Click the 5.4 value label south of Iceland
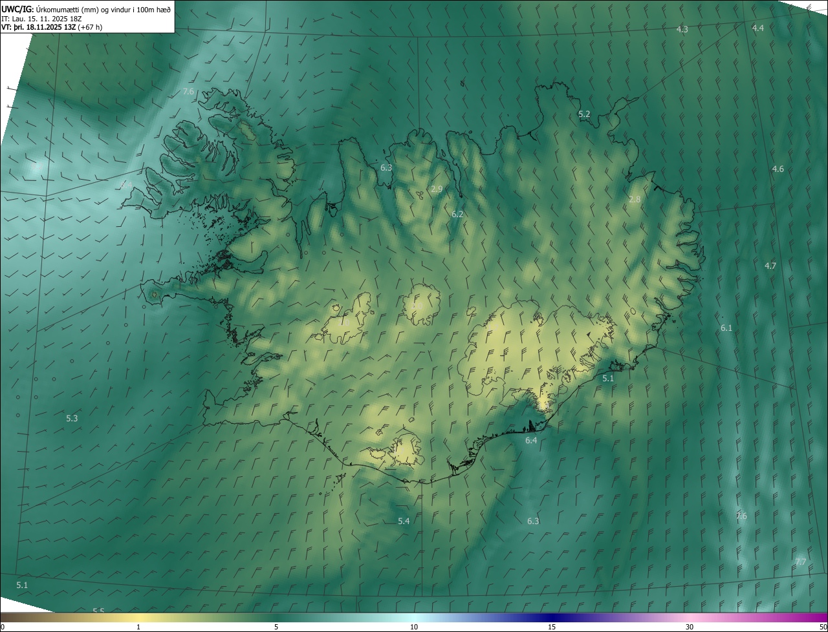The width and height of the screenshot is (828, 632). 404,521
